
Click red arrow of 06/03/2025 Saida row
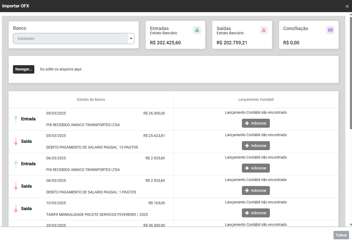(16, 187)
